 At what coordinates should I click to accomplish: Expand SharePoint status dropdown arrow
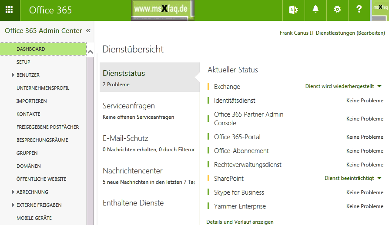click(379, 178)
